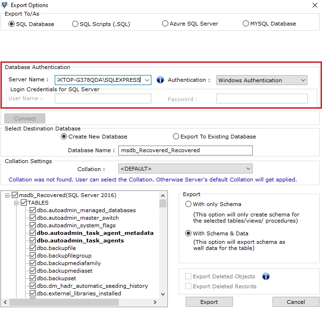The image size is (322, 310).
Task: Uncheck dbo.backupfilegroup checkbox
Action: 33,256
